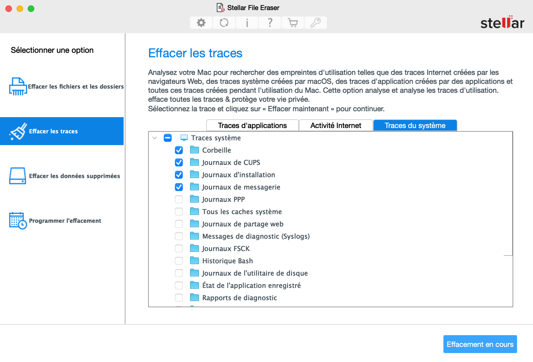Click the Sélectionner une option heading
The image size is (533, 362).
(x=52, y=50)
